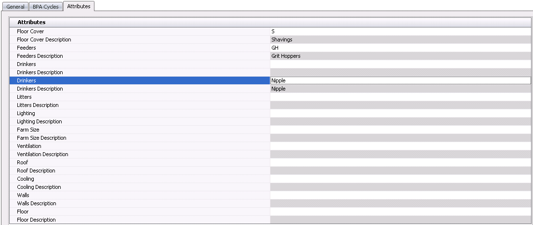Viewport: 533px width, 225px height.
Task: Select the Roof attribute row label
Action: click(23, 162)
